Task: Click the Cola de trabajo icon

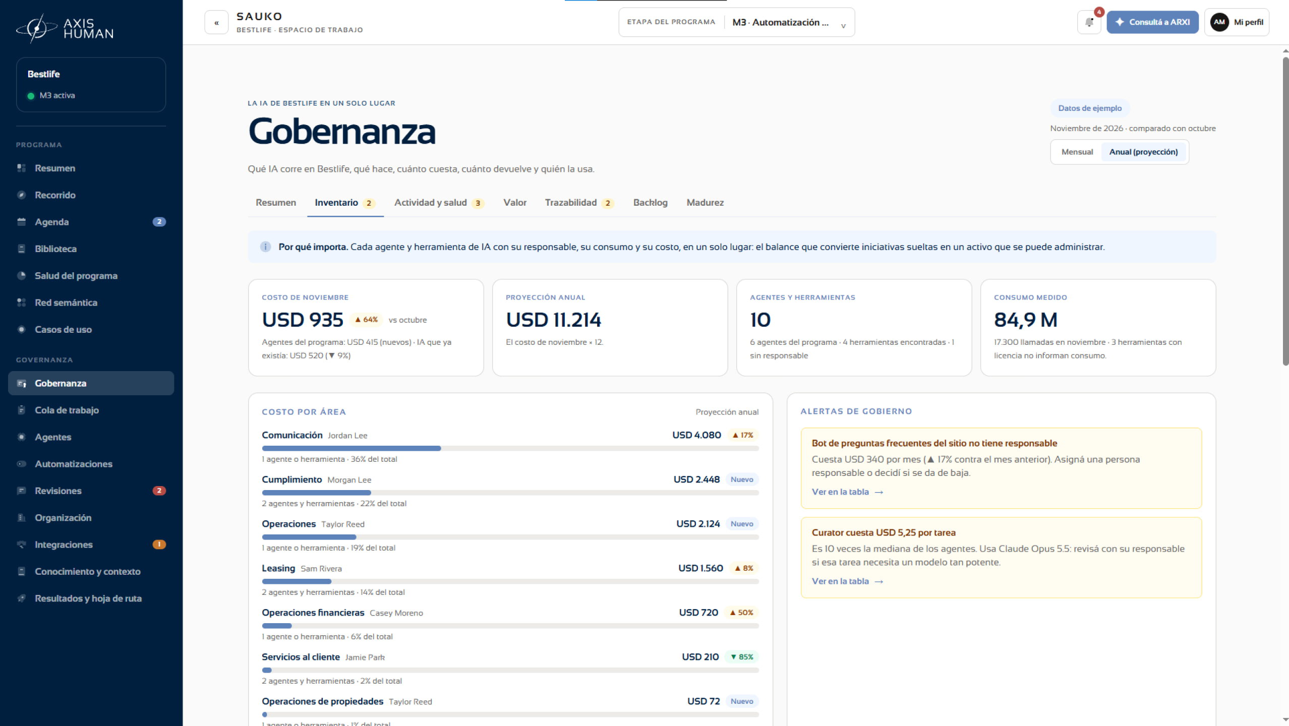Action: (21, 410)
